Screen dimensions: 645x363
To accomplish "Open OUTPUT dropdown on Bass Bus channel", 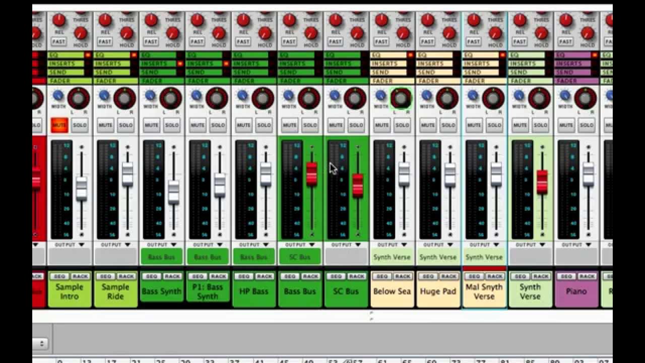I will point(300,245).
